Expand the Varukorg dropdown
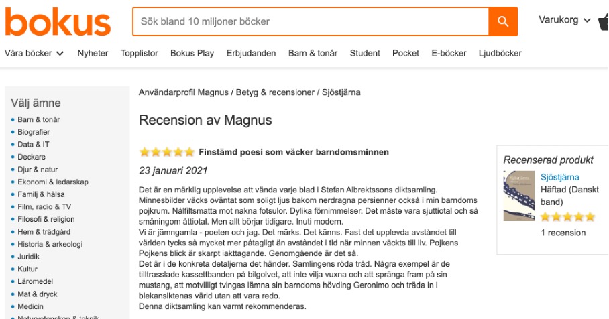The image size is (609, 319). pyautogui.click(x=565, y=20)
